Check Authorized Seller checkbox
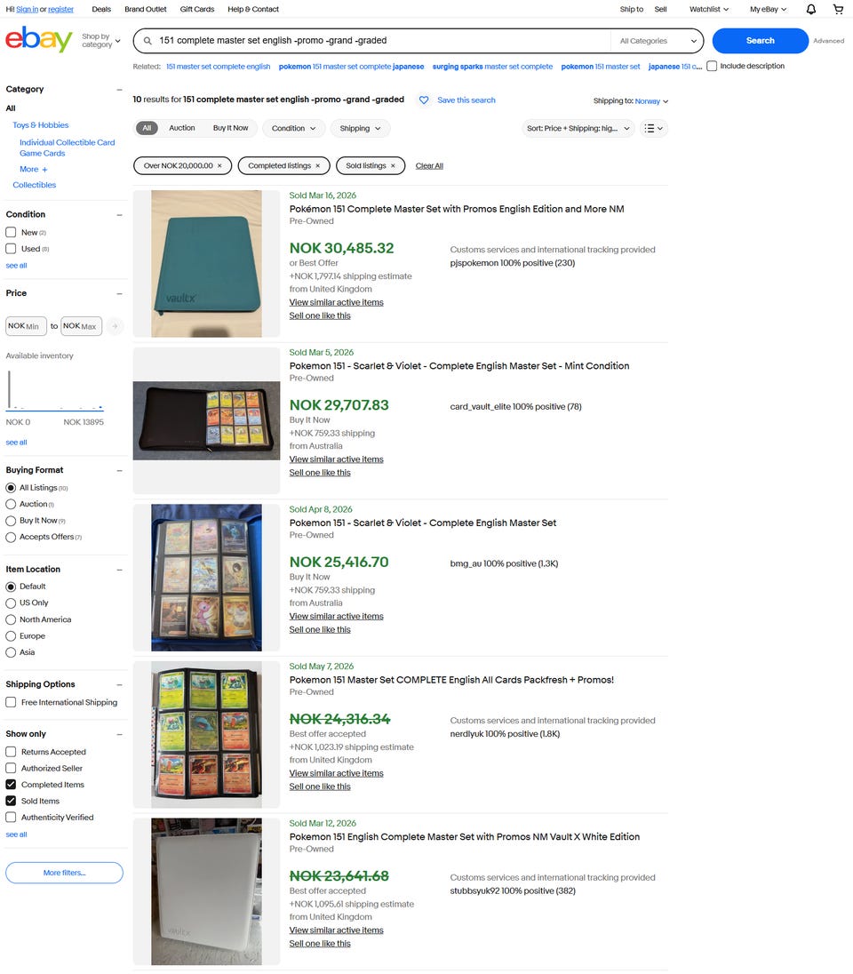This screenshot has width=853, height=974. click(x=11, y=769)
